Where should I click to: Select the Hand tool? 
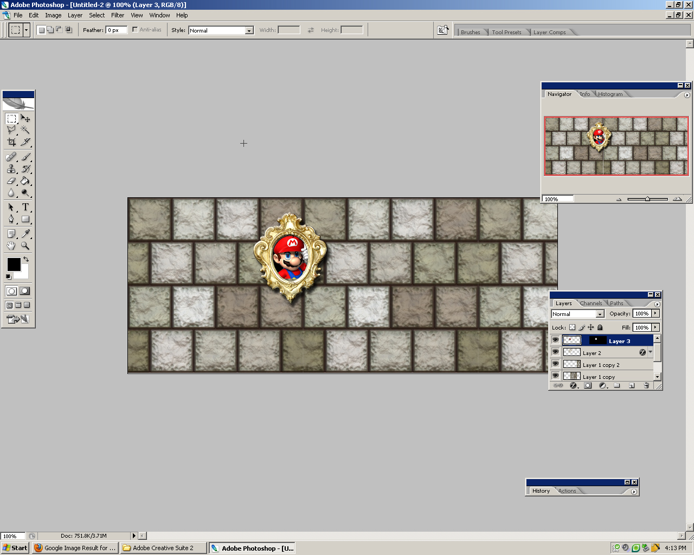pos(11,246)
